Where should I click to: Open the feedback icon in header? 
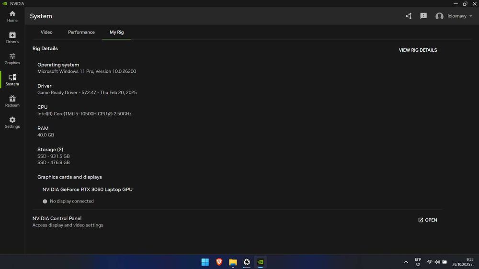click(x=423, y=16)
